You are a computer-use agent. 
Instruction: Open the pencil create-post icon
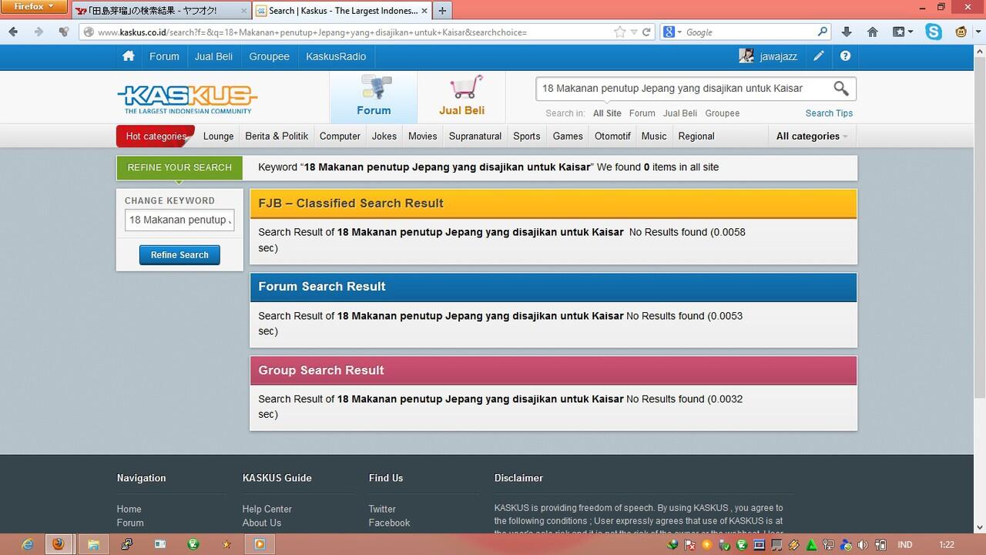tap(818, 56)
